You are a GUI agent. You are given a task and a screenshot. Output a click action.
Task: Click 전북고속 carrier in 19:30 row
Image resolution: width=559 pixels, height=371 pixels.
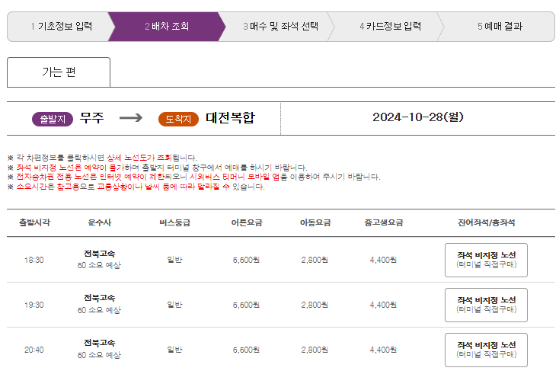point(100,298)
